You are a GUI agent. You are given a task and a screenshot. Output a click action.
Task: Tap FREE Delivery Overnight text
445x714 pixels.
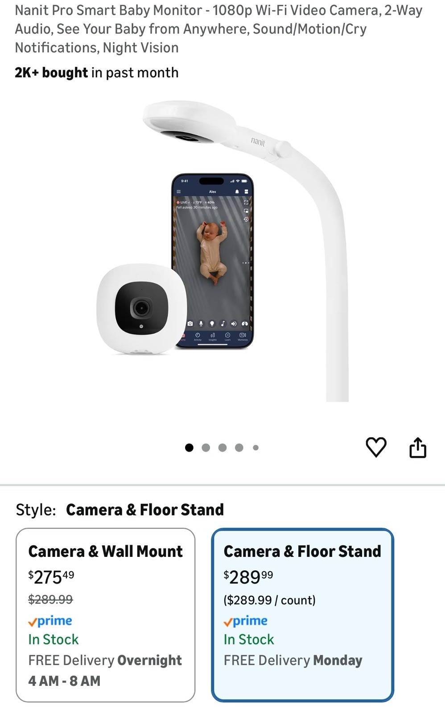pos(105,660)
